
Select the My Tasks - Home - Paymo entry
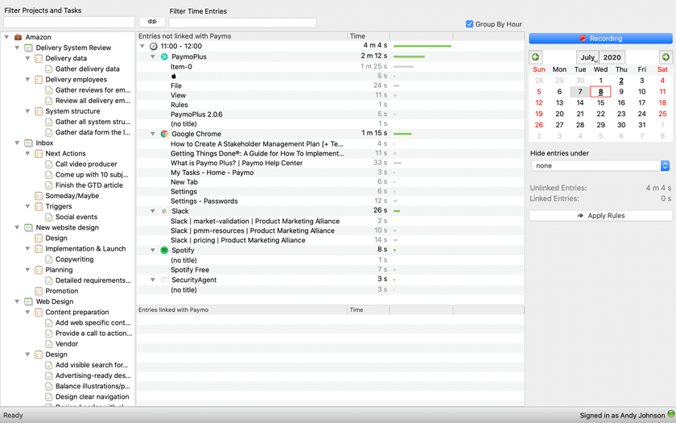212,172
